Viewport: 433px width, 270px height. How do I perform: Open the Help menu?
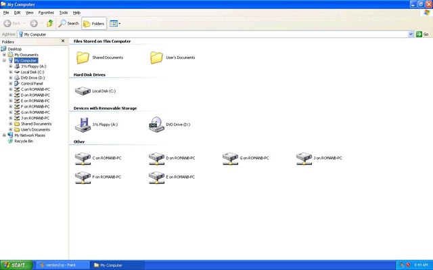[x=76, y=13]
